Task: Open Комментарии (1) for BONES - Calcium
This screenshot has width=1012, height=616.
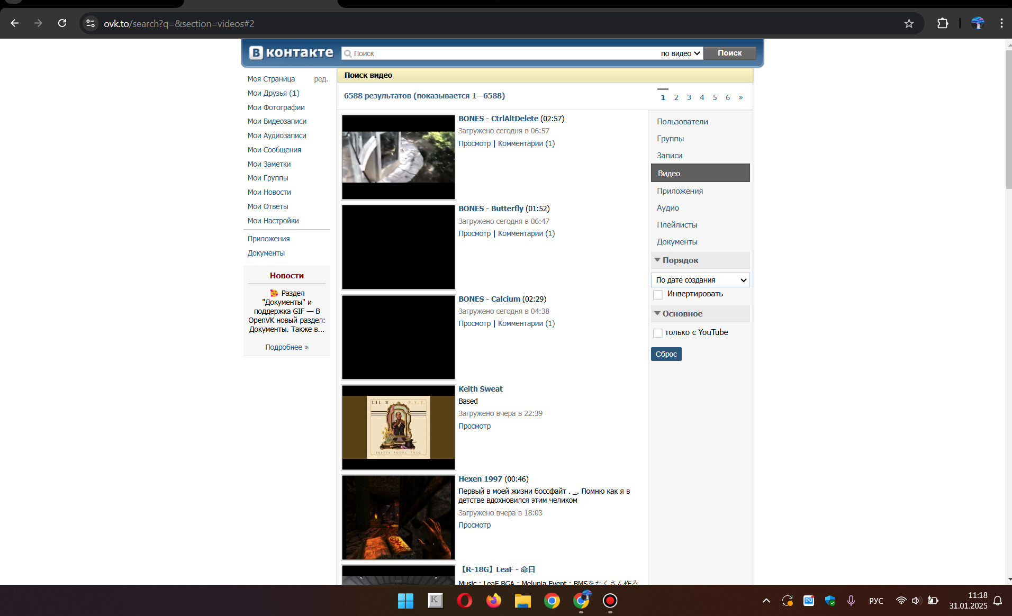Action: [x=526, y=323]
